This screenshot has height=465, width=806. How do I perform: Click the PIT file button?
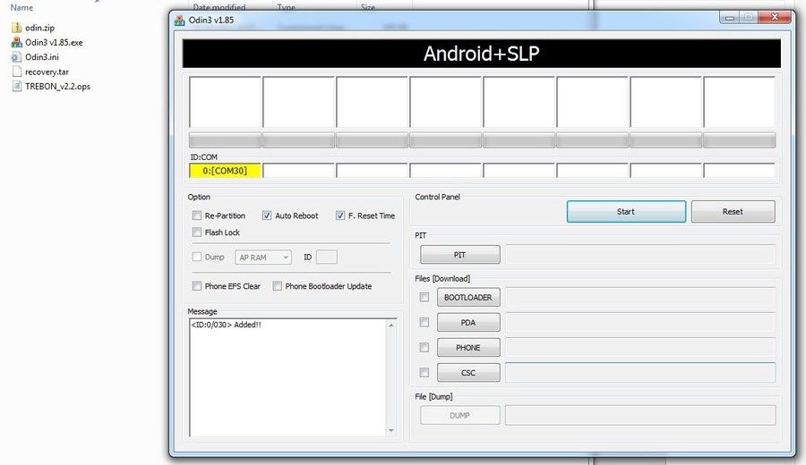point(460,255)
